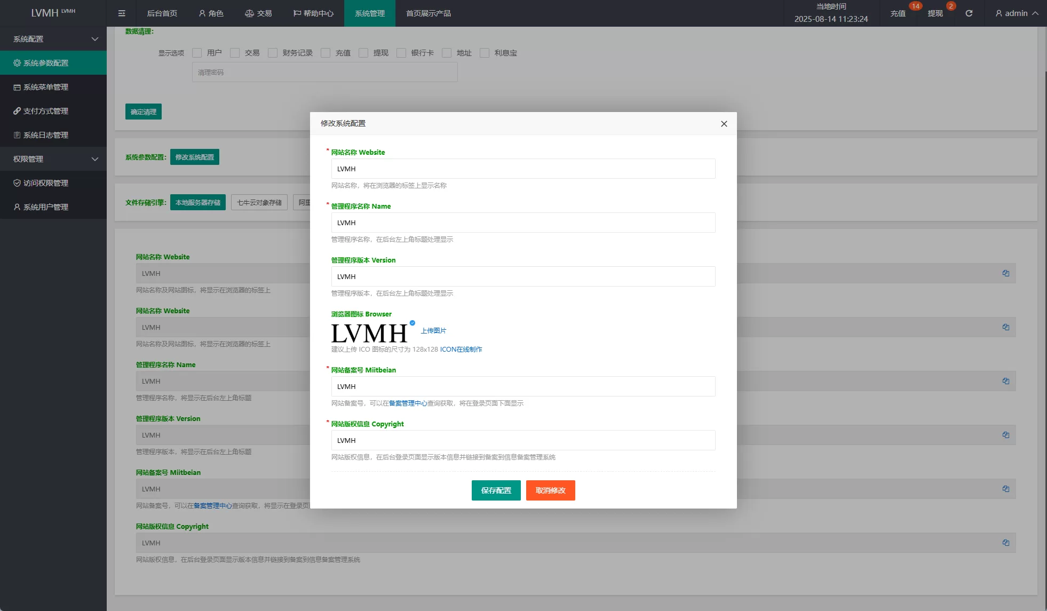Image resolution: width=1047 pixels, height=611 pixels.
Task: Check the 用户 checkbox
Action: coord(197,53)
